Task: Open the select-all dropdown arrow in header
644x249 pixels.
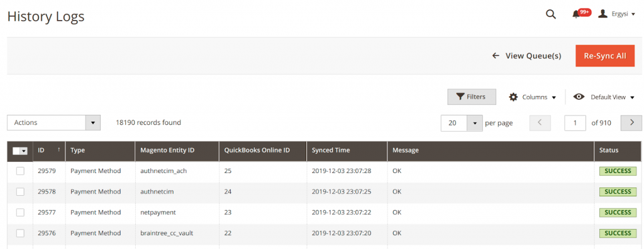Action: pyautogui.click(x=23, y=151)
